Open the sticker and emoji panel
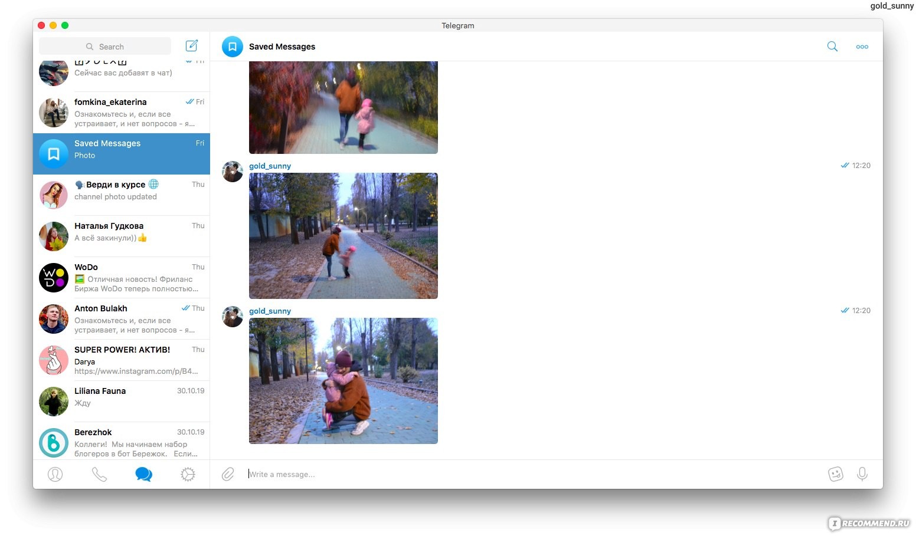Viewport: 916px width, 536px height. (x=835, y=474)
